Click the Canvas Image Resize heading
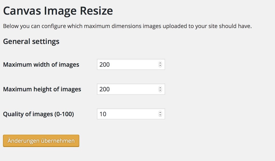This screenshot has height=161, width=275. pos(58,11)
